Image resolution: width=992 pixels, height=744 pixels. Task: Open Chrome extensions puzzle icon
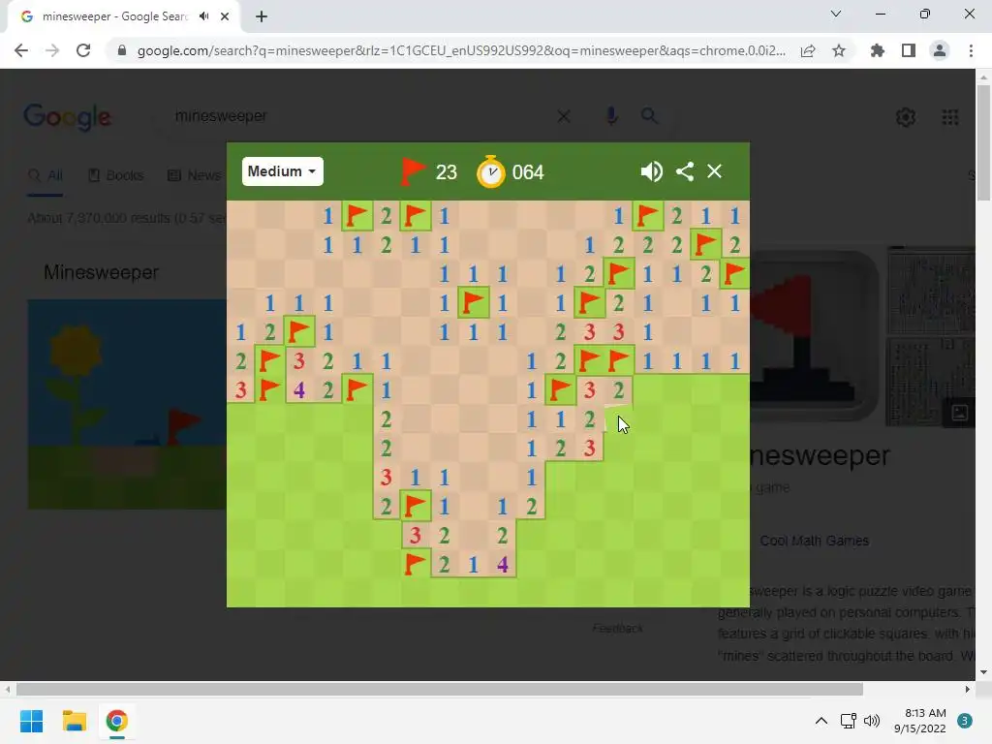pyautogui.click(x=877, y=50)
